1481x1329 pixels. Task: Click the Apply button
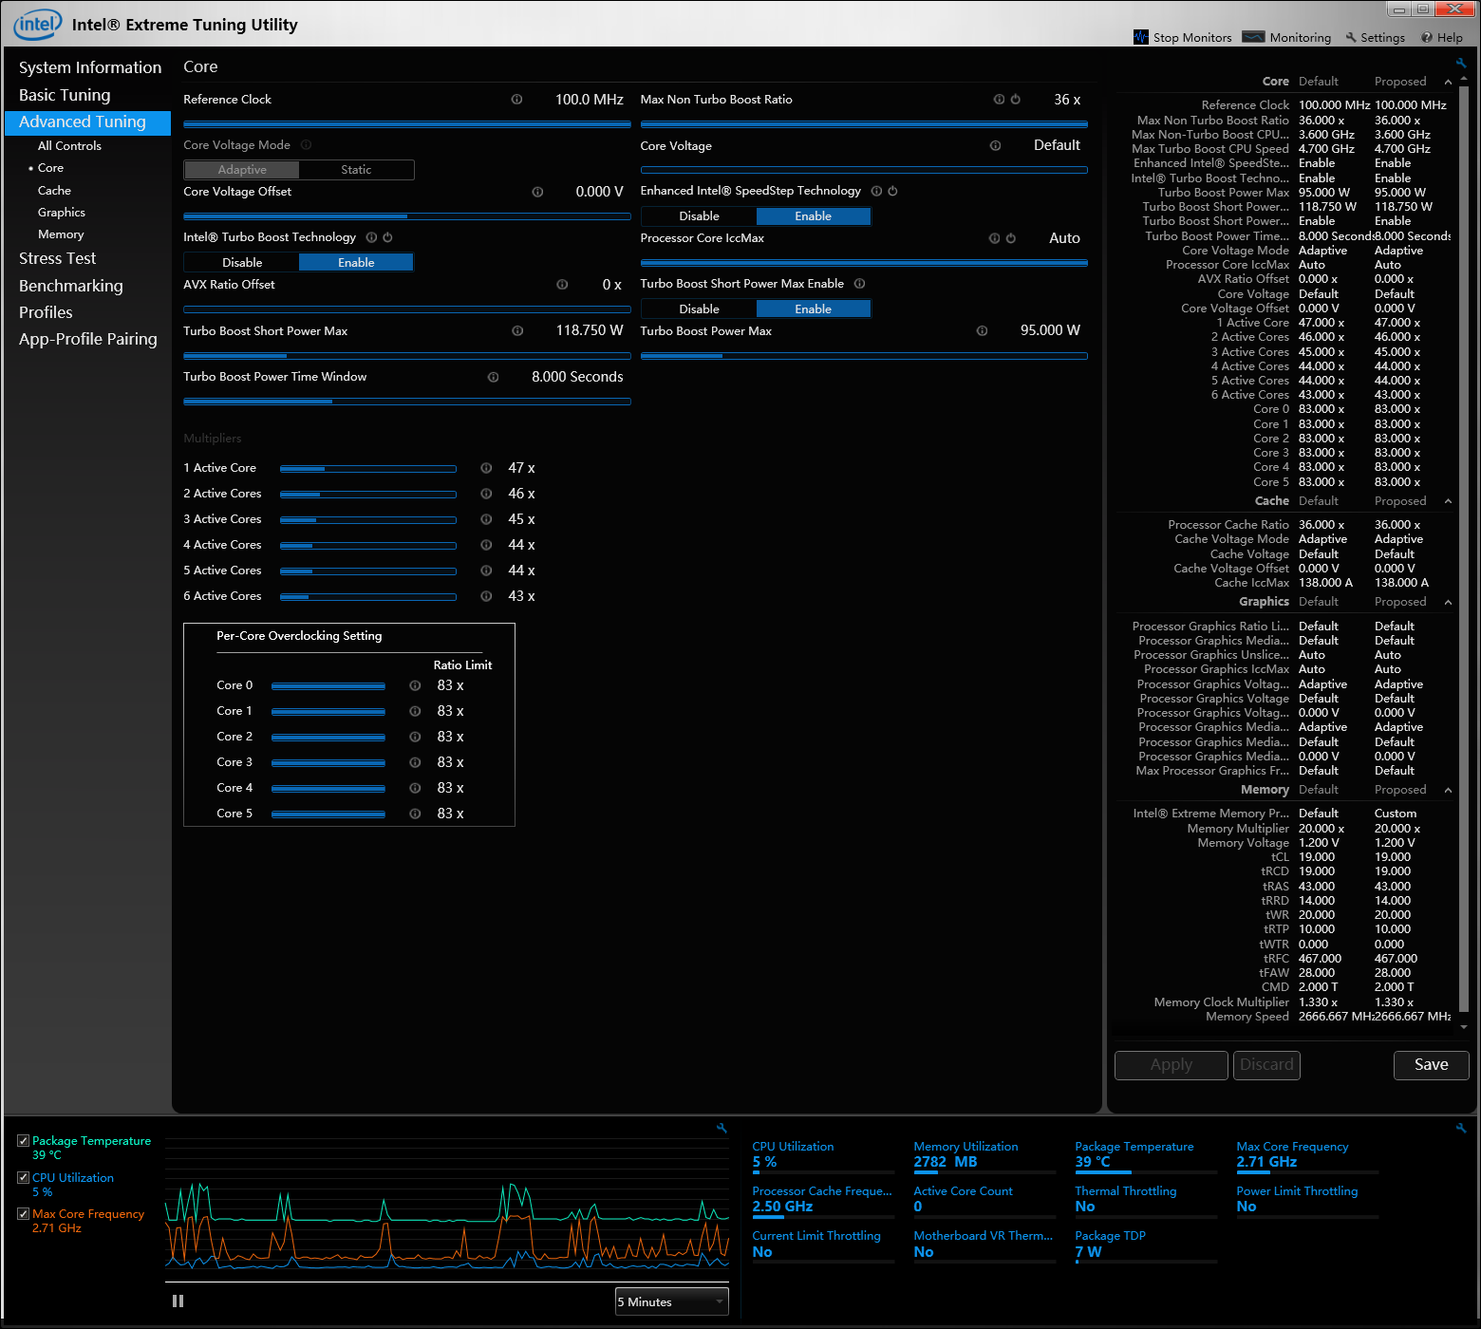[1172, 1065]
